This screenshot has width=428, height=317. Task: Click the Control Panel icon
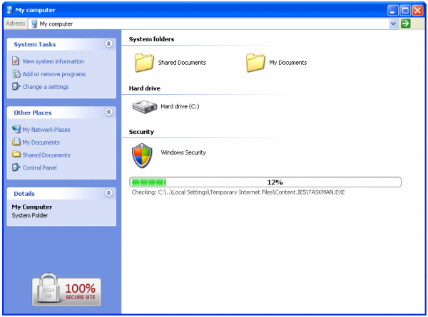click(x=16, y=167)
